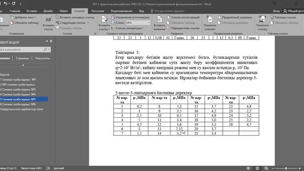Open the Вставка ribbon tab
The height and width of the screenshot is (171, 304).
point(32,11)
